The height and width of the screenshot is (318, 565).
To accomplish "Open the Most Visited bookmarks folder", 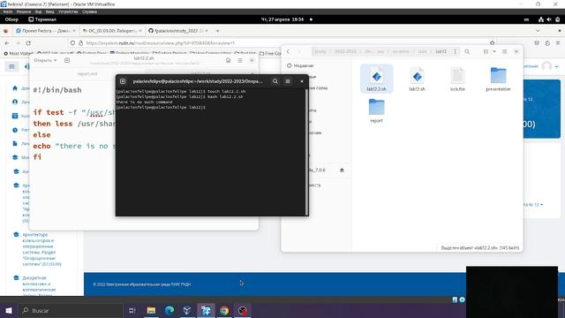I will click(x=18, y=53).
